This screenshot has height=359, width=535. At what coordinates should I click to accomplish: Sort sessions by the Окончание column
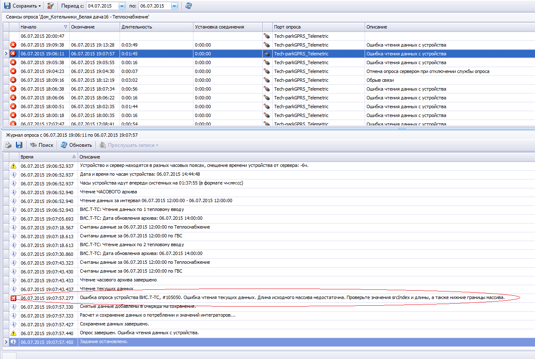pos(94,27)
